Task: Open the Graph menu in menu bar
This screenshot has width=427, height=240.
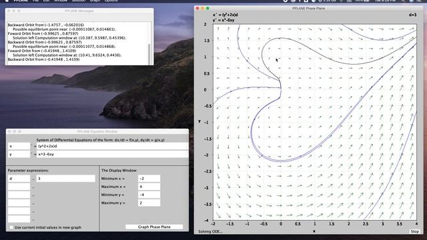Action: point(95,1)
